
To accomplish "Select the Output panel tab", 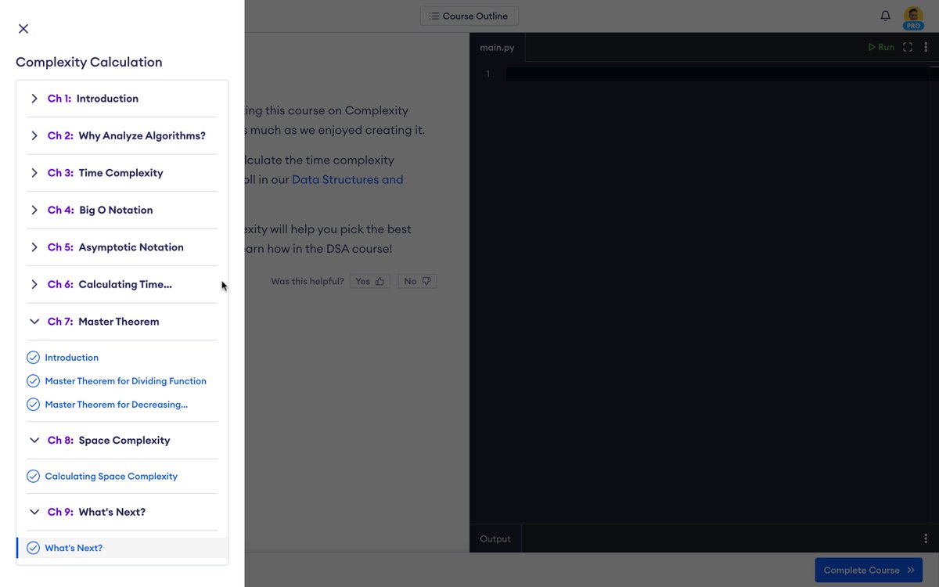I will pos(495,538).
